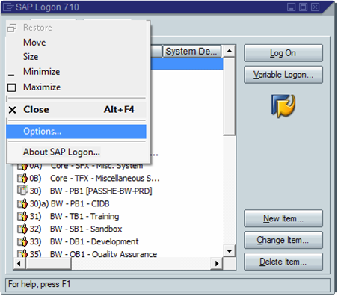The height and width of the screenshot is (296, 338).
Task: Click the New Item... button
Action: pyautogui.click(x=283, y=218)
